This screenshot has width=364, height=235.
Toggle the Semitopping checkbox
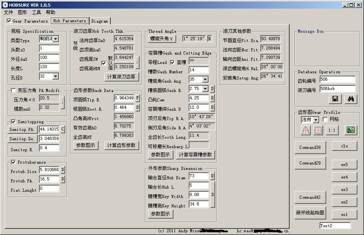tap(14, 122)
